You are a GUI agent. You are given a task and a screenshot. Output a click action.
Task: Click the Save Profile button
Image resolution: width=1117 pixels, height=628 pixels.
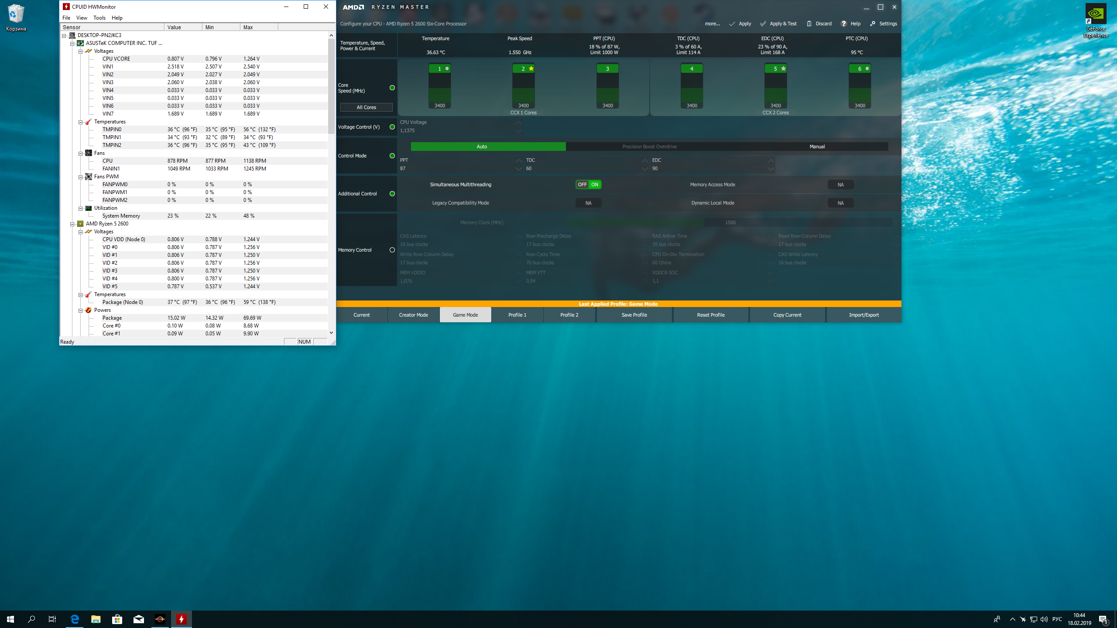(634, 315)
